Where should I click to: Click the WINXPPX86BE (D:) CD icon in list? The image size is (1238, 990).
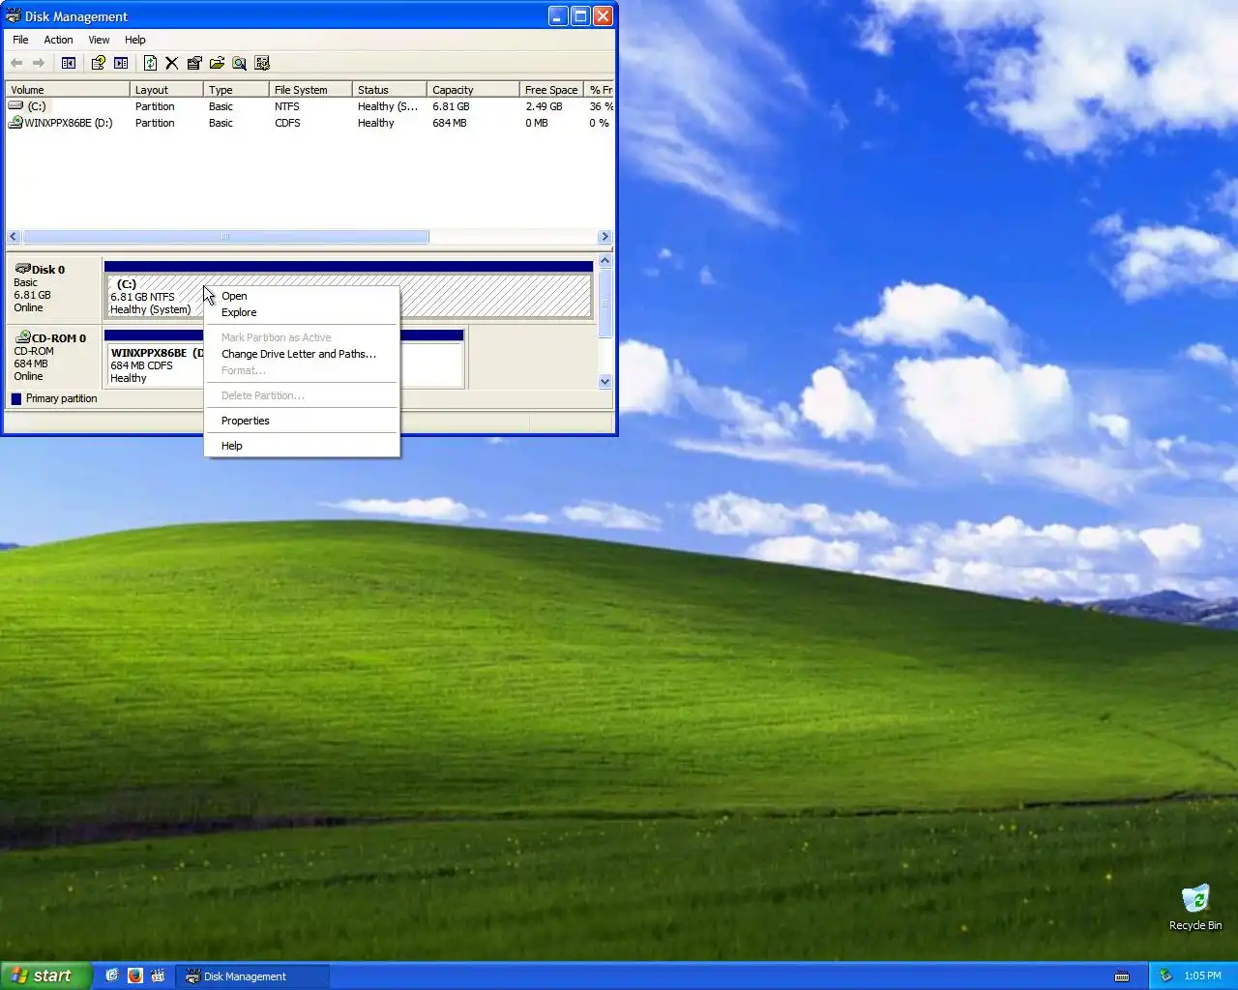[x=15, y=122]
